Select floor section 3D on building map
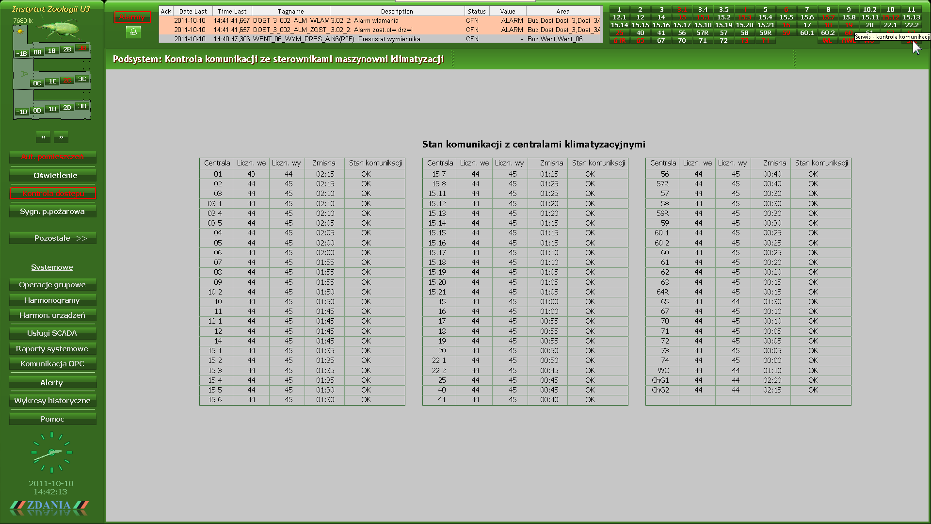 point(82,106)
